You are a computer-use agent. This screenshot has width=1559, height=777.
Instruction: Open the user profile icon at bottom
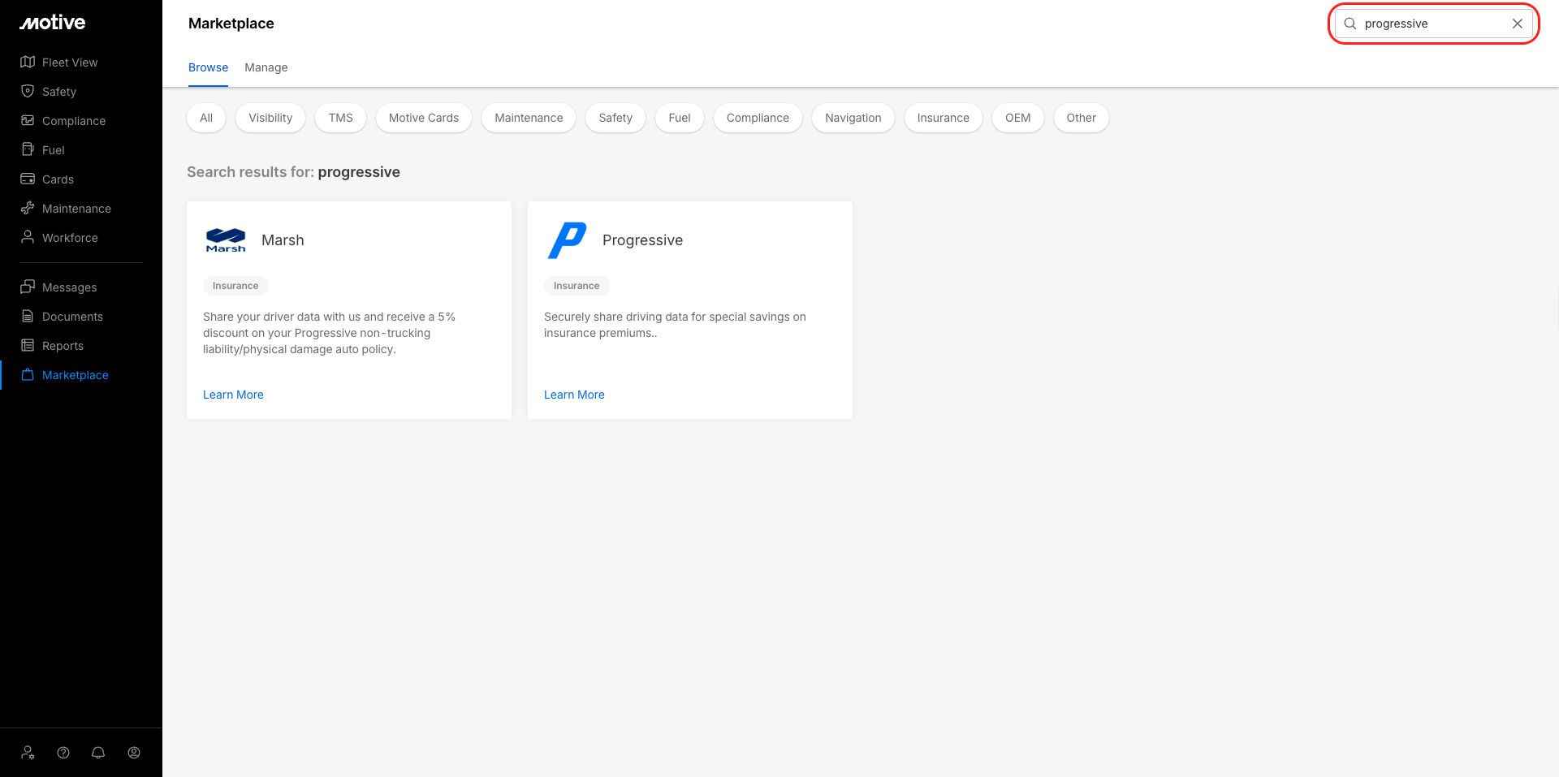point(134,753)
